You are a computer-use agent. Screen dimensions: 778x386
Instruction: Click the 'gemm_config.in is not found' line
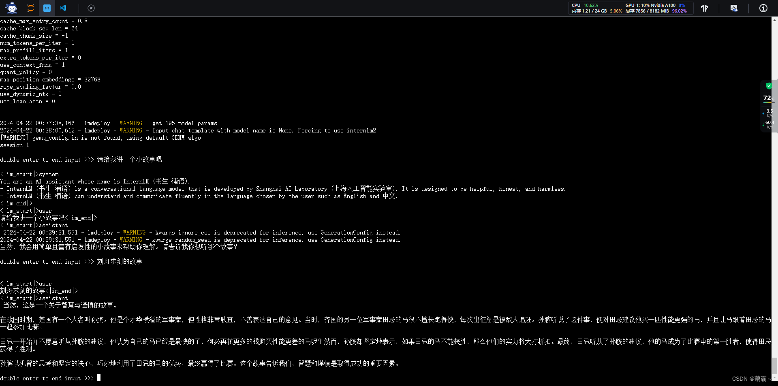[x=100, y=138]
